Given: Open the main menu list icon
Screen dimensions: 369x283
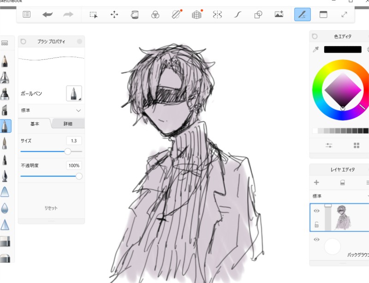Looking at the screenshot, I should (27, 14).
